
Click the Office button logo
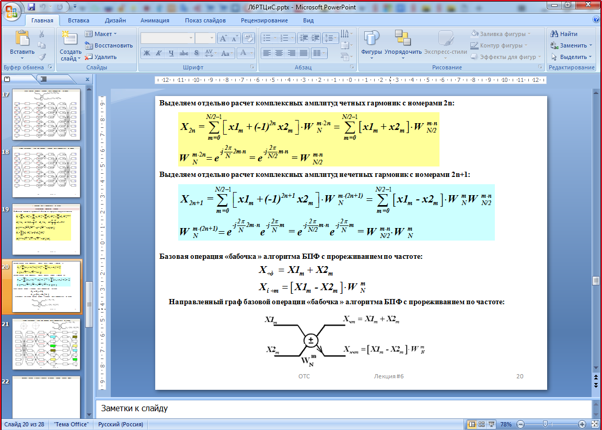13,11
